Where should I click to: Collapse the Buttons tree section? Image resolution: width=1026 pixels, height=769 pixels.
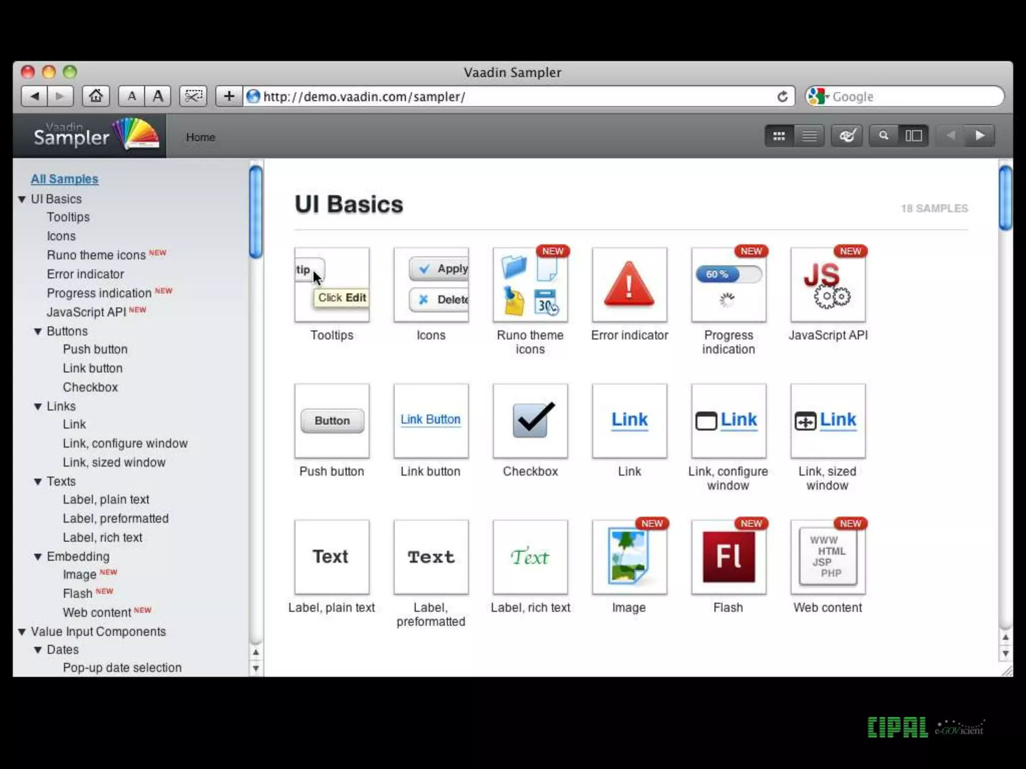click(x=38, y=331)
